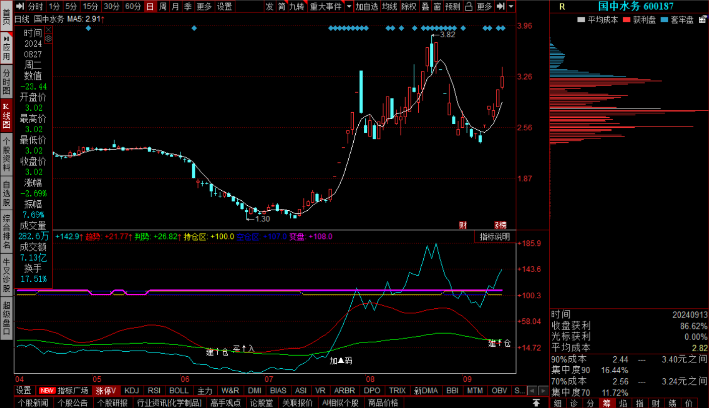Open 牛叉诊股 sidebar tab

point(7,275)
